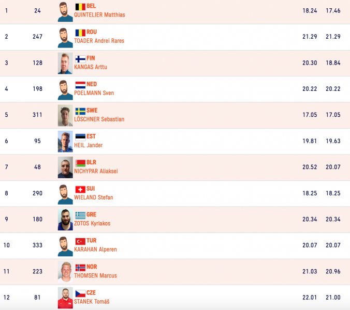Open KANGAS Arttu athlete profile photo
The image size is (350, 310).
(x=65, y=63)
